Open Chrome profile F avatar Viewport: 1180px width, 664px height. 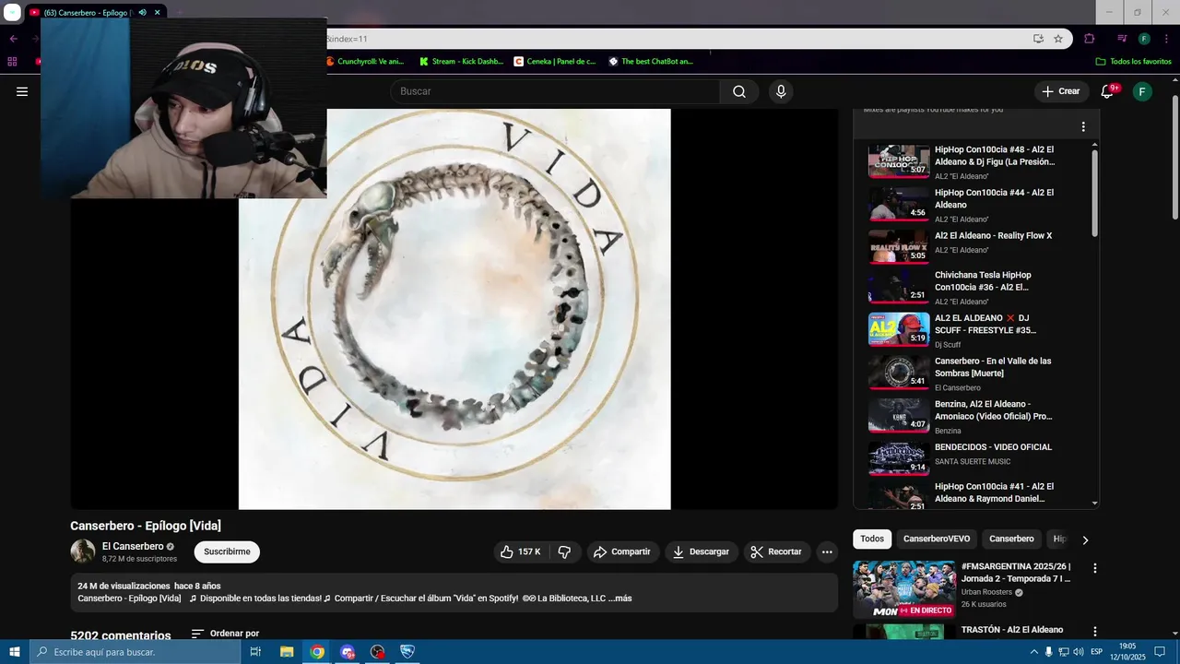click(x=1144, y=39)
